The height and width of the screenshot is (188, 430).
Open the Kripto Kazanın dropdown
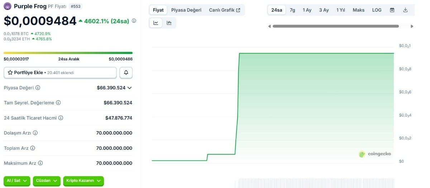coord(83,181)
